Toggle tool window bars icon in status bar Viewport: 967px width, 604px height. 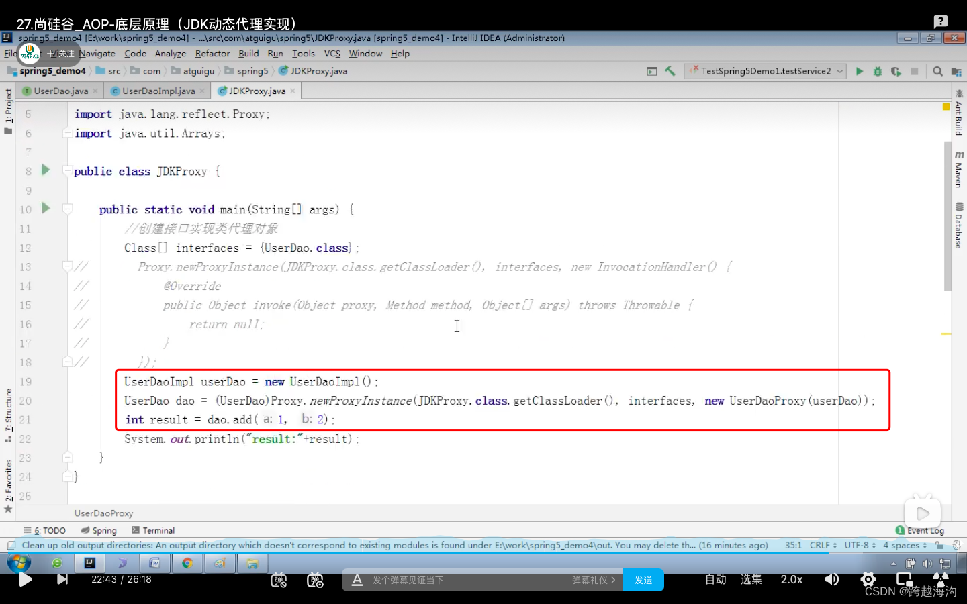point(11,545)
